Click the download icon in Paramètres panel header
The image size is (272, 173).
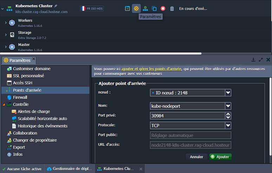pyautogui.click(x=253, y=60)
